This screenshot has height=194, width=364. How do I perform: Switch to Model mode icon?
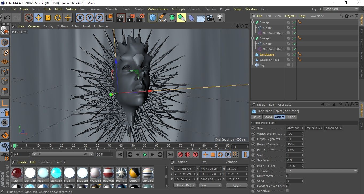point(5,43)
